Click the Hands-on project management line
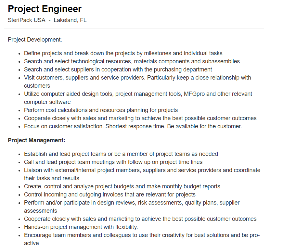 (81, 227)
